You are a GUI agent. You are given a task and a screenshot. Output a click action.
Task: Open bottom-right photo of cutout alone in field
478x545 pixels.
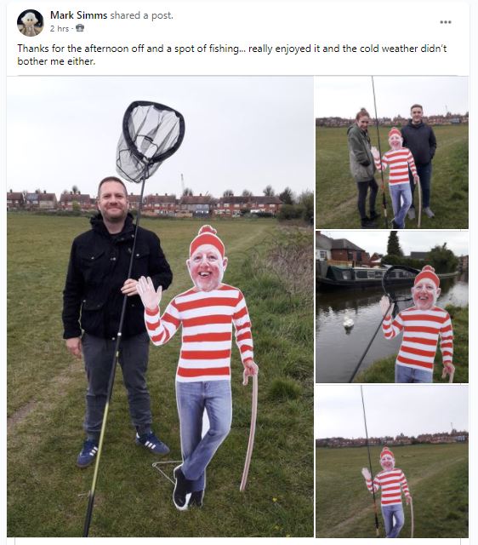point(392,462)
